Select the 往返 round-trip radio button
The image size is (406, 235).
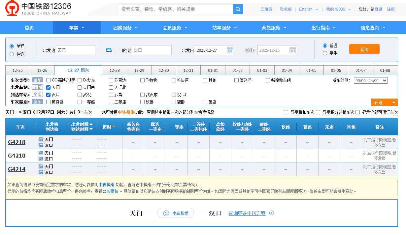tap(12, 54)
